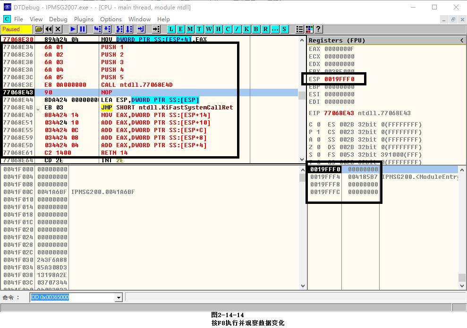The width and height of the screenshot is (467, 328).
Task: Click the disassembly pane vertical scrollbar thumb
Action: coord(302,95)
